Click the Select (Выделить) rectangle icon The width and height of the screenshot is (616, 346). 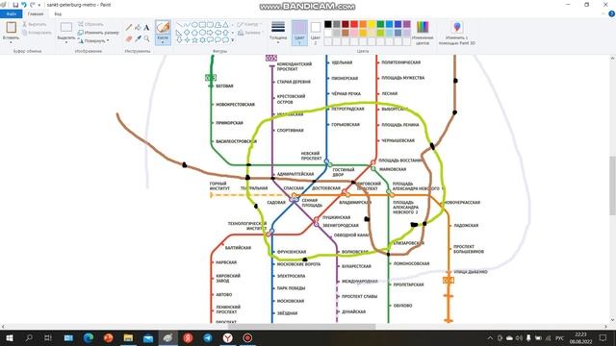(66, 27)
